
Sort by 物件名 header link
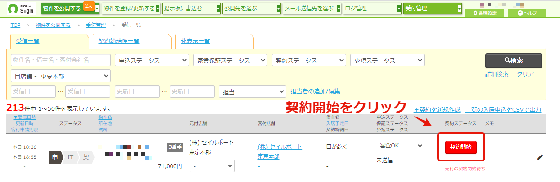(x=105, y=117)
